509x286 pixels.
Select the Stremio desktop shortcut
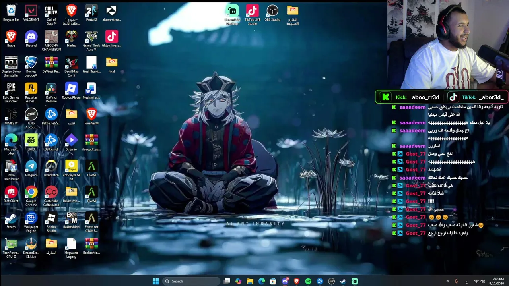71,142
